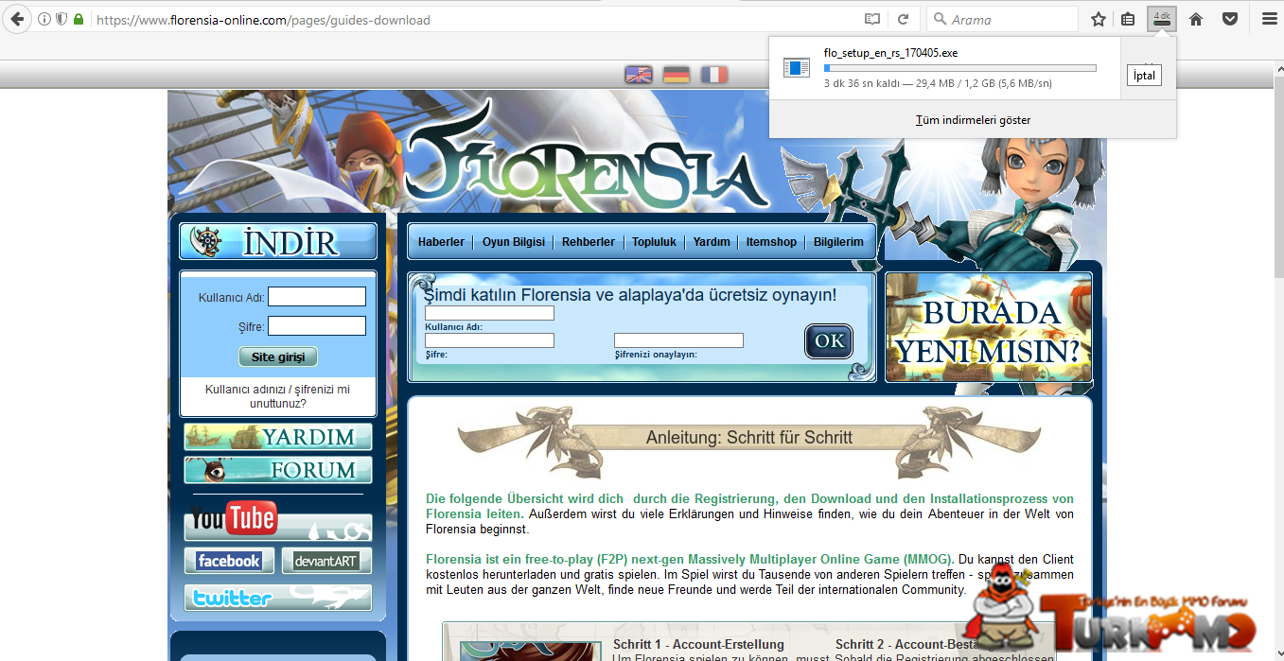Open the Yardım navigation menu item
This screenshot has width=1284, height=661.
(x=712, y=242)
